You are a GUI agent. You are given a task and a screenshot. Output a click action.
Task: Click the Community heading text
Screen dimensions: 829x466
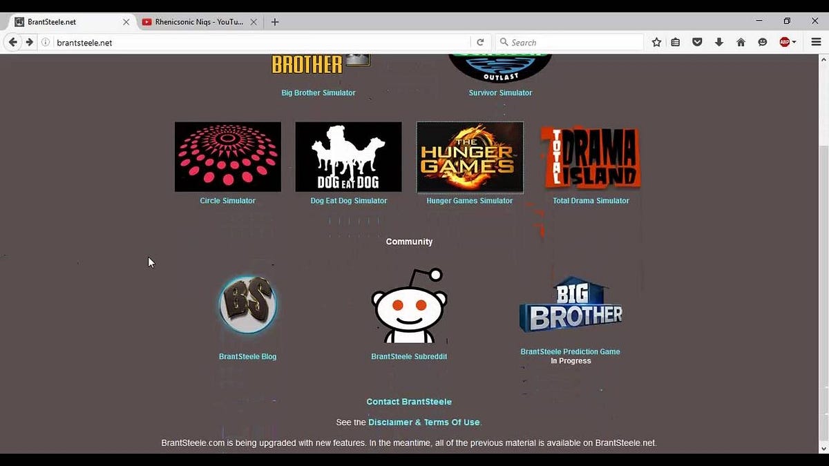409,242
